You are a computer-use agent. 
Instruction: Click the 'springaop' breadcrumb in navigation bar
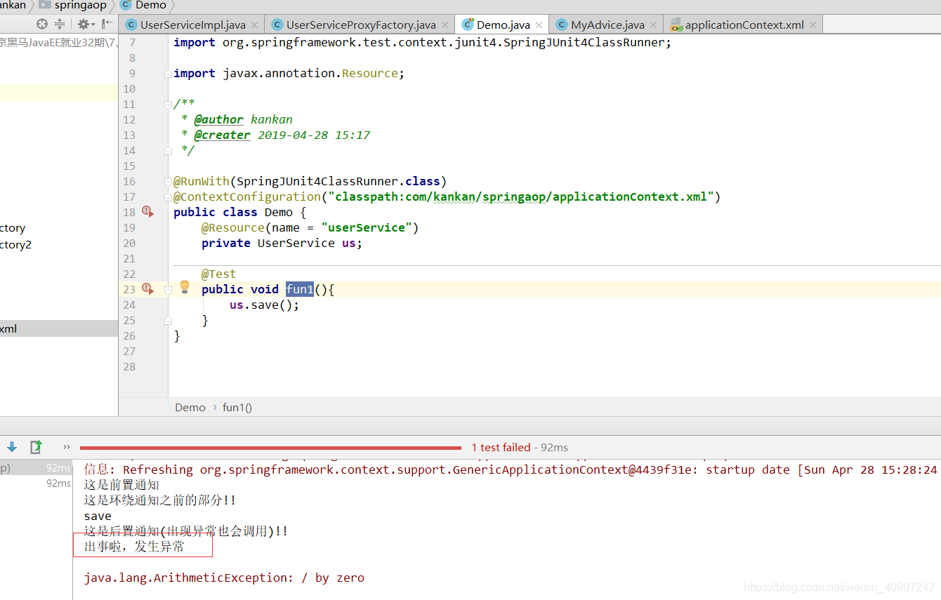point(73,5)
